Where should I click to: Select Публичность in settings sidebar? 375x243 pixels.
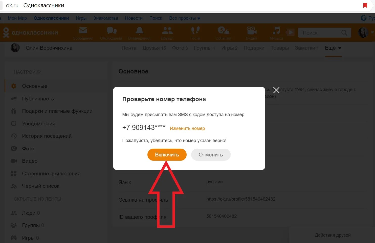38,99
